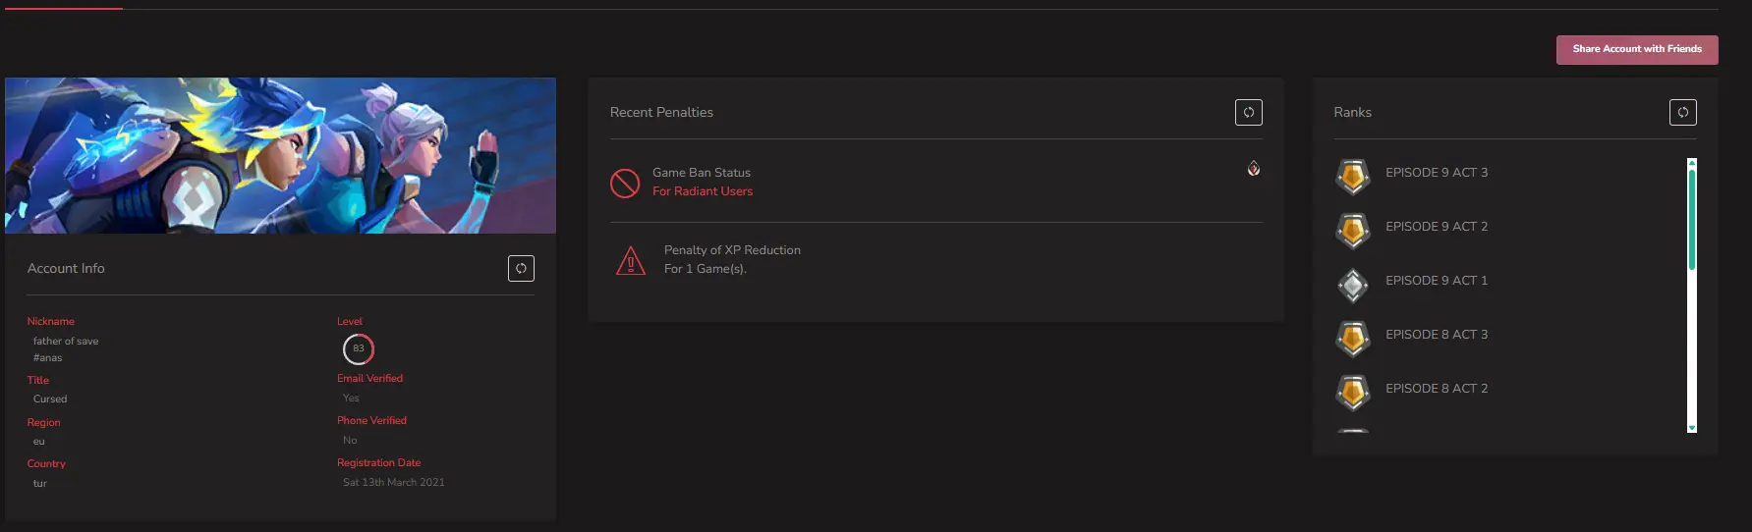
Task: Click the level 83 progress circle
Action: click(x=359, y=348)
